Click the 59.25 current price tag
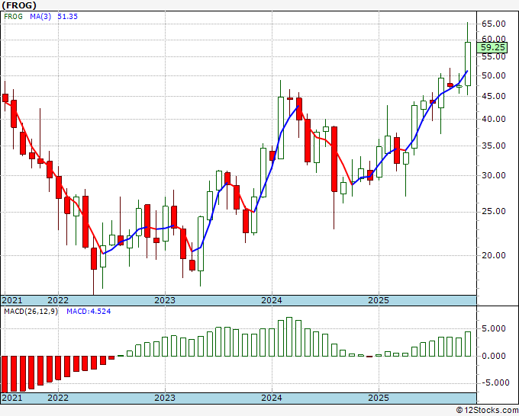The height and width of the screenshot is (416, 519). coord(492,47)
